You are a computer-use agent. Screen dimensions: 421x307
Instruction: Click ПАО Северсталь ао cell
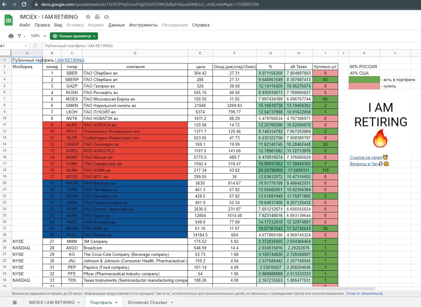tap(135, 164)
